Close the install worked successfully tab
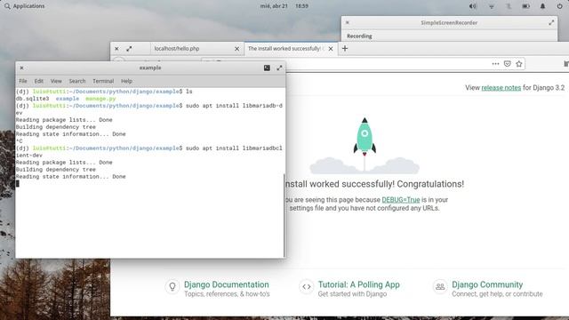569x320 pixels. (331, 49)
